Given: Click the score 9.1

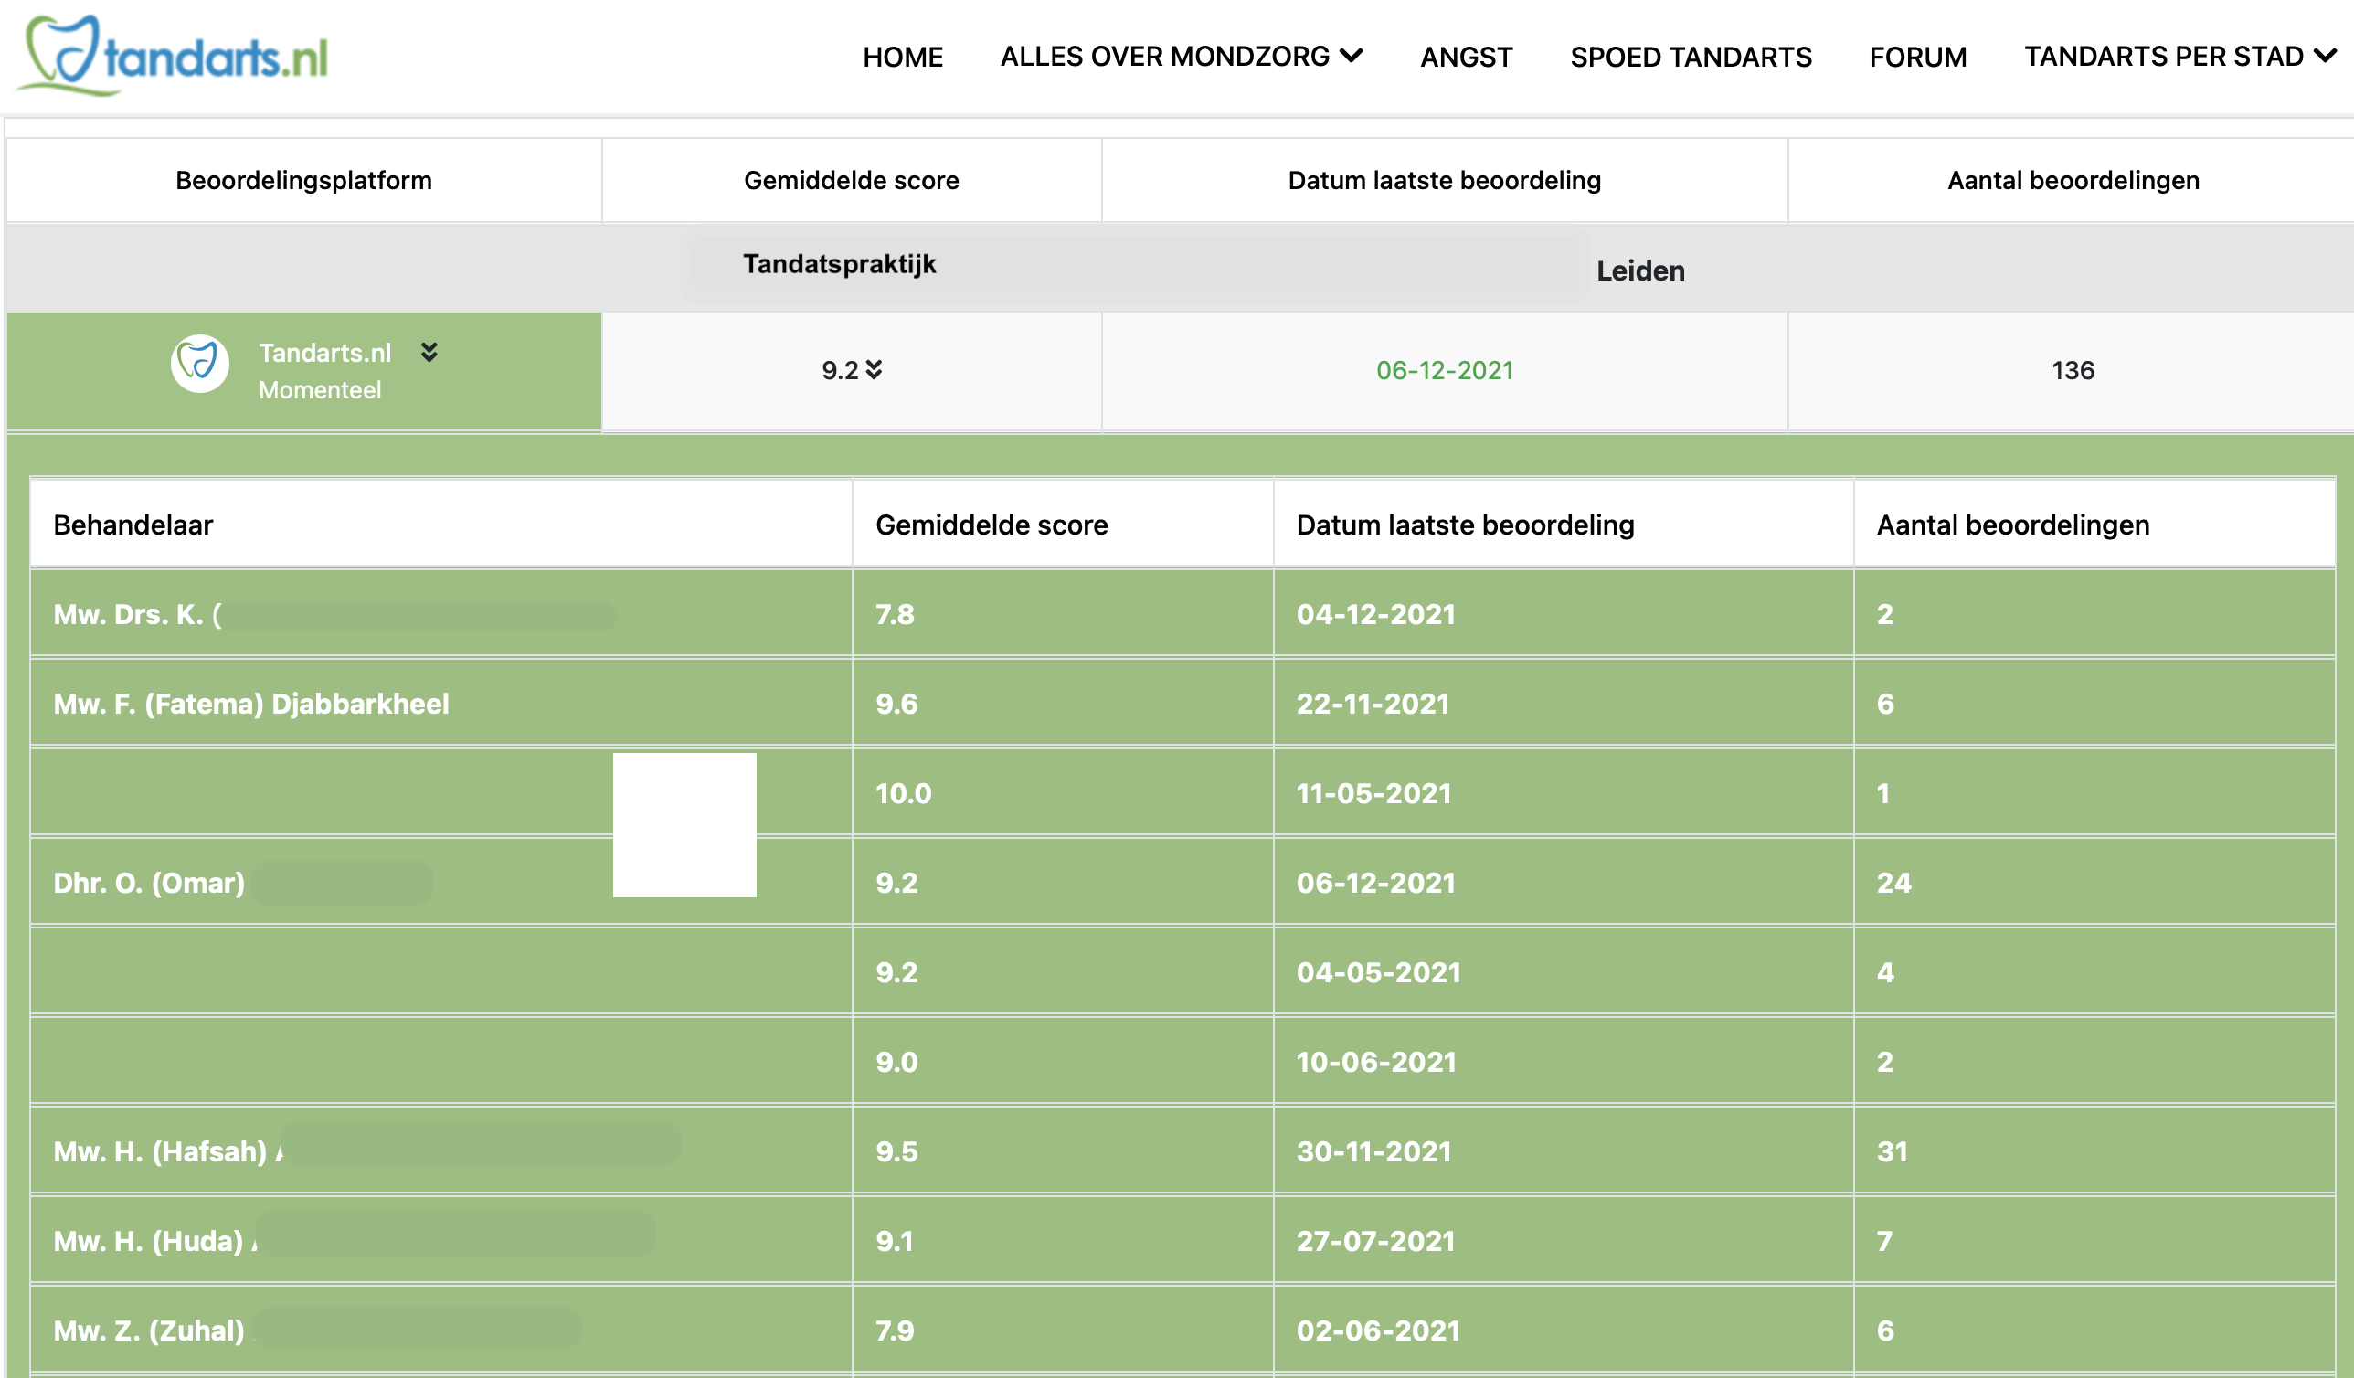Looking at the screenshot, I should coord(894,1241).
